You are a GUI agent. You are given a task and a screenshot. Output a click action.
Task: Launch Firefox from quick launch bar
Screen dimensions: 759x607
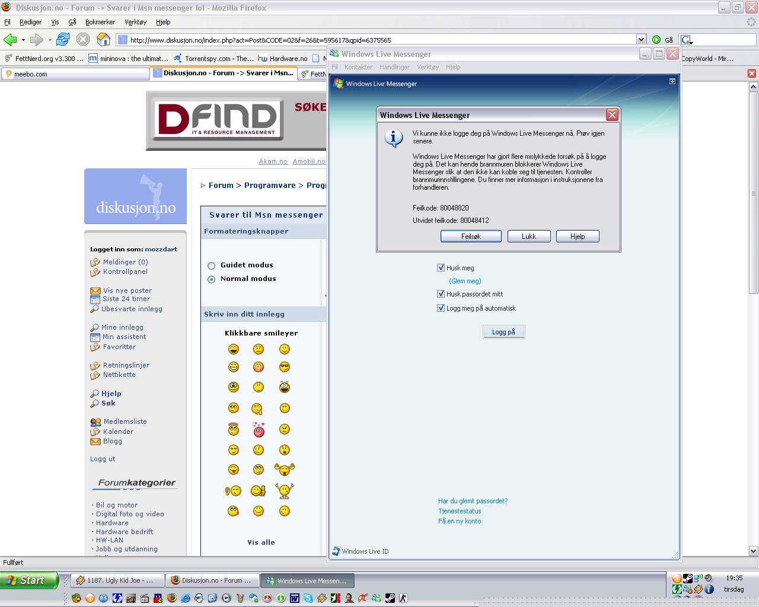172,598
